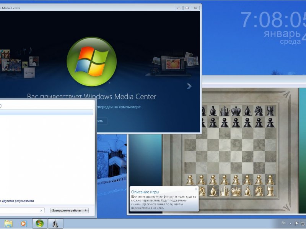Open the Action Center flag tray icon

coord(297,223)
